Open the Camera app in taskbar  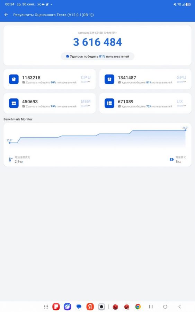(101, 307)
